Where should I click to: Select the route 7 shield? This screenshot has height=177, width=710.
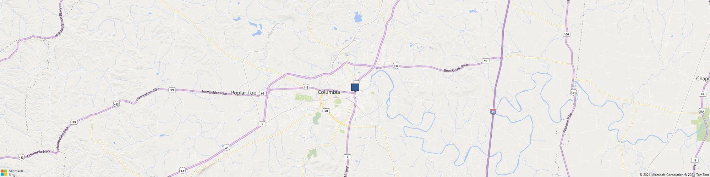pyautogui.click(x=347, y=156)
